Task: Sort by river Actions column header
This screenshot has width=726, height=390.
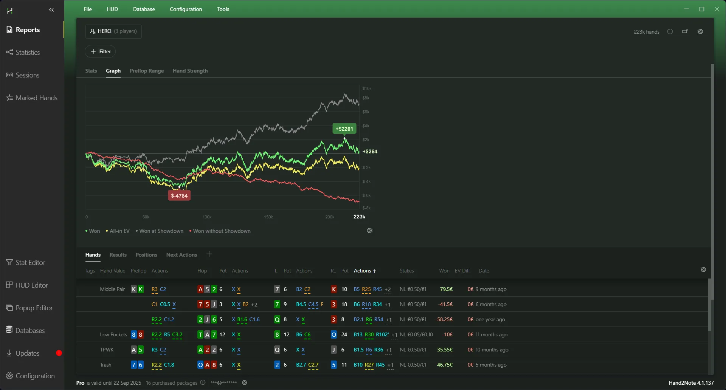Action: 365,271
